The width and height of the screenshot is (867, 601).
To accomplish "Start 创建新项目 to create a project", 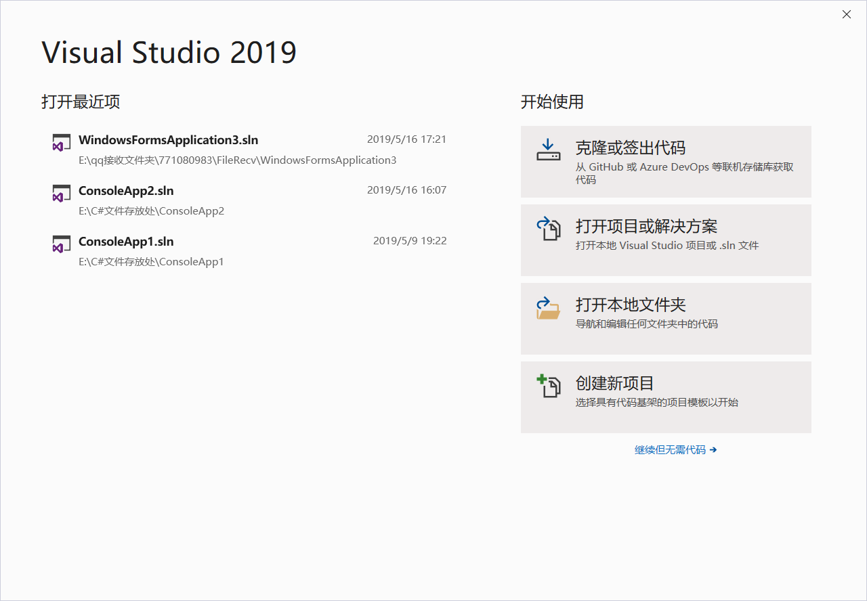I will click(666, 397).
